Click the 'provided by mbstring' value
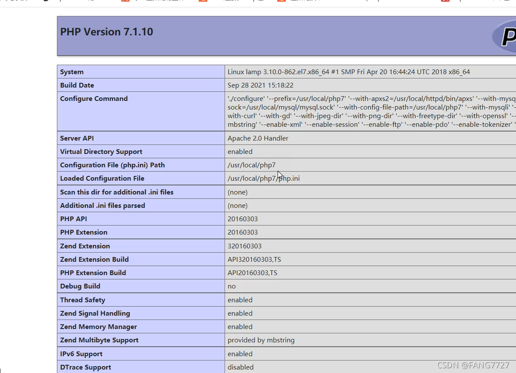The image size is (516, 373). coord(261,340)
